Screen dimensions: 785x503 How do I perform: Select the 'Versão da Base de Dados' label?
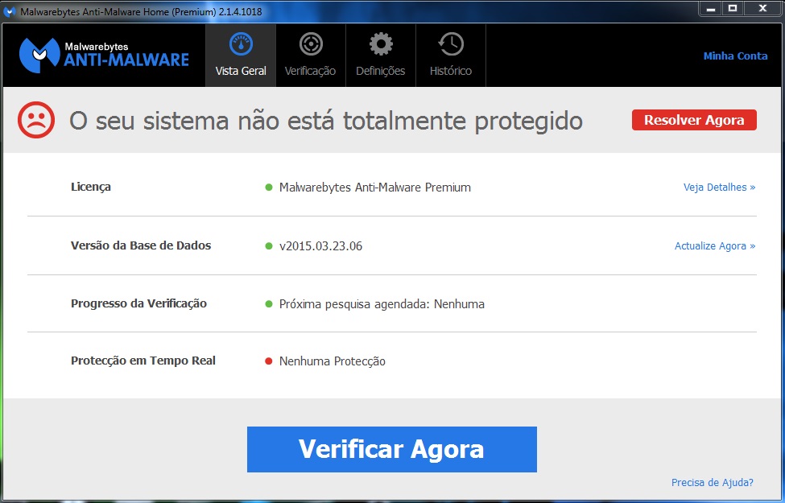click(141, 245)
